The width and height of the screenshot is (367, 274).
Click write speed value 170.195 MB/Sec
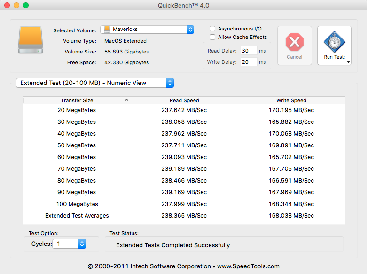tap(291, 110)
